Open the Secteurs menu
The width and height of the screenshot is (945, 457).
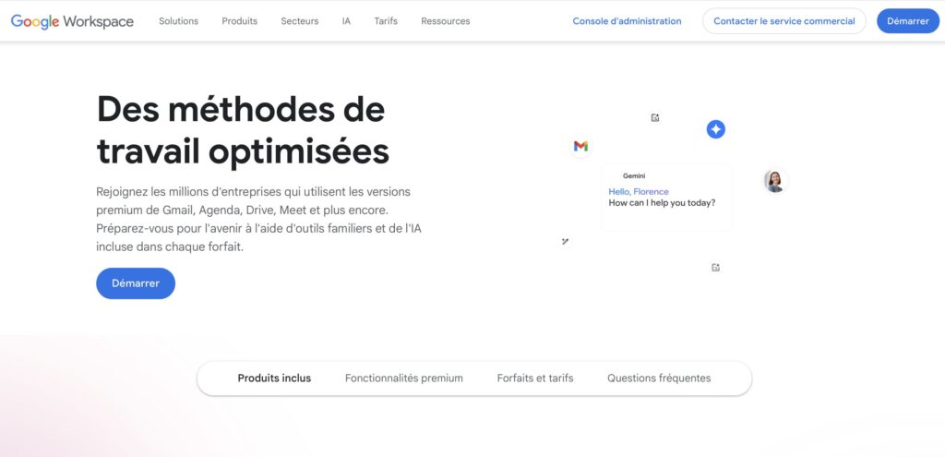(300, 21)
